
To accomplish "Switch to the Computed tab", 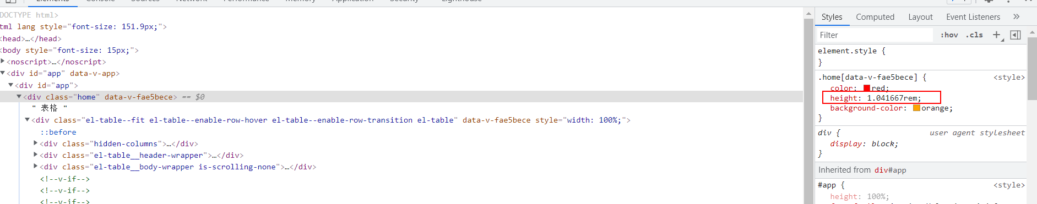I will (875, 17).
